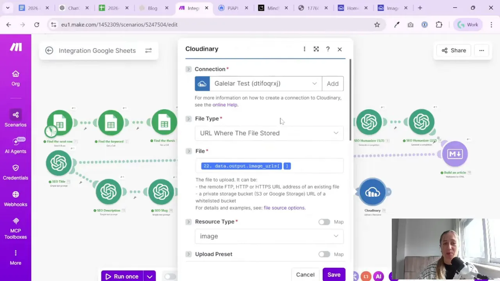Open the 'file source options' link
Viewport: 500px width, 281px height.
(284, 208)
